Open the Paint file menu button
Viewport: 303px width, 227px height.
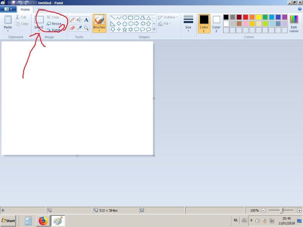(x=8, y=9)
